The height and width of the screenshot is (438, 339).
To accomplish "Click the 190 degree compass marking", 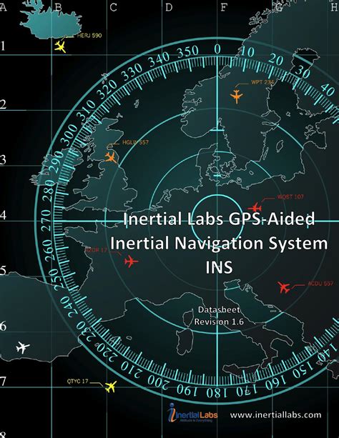I will 187,390.
